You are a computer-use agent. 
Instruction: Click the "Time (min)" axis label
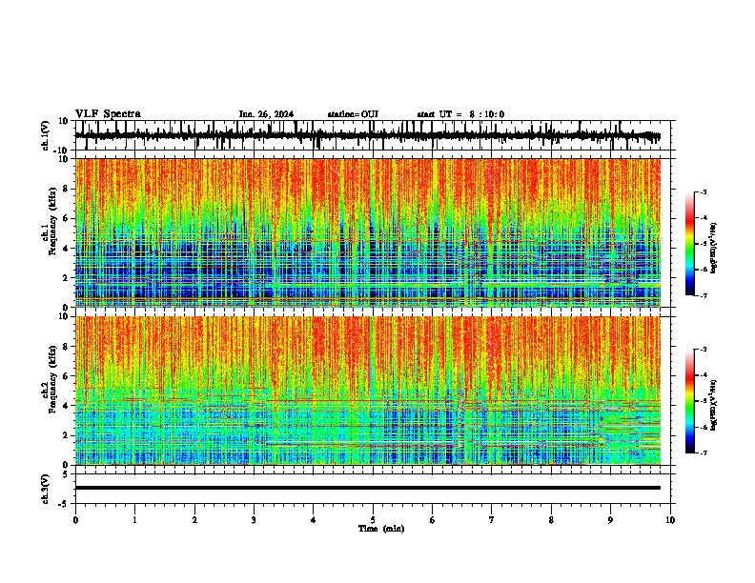coord(381,529)
